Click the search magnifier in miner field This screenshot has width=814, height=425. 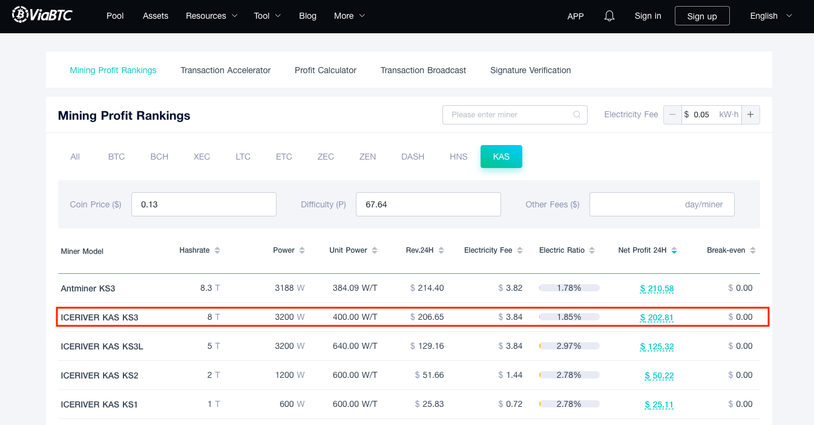pos(577,115)
